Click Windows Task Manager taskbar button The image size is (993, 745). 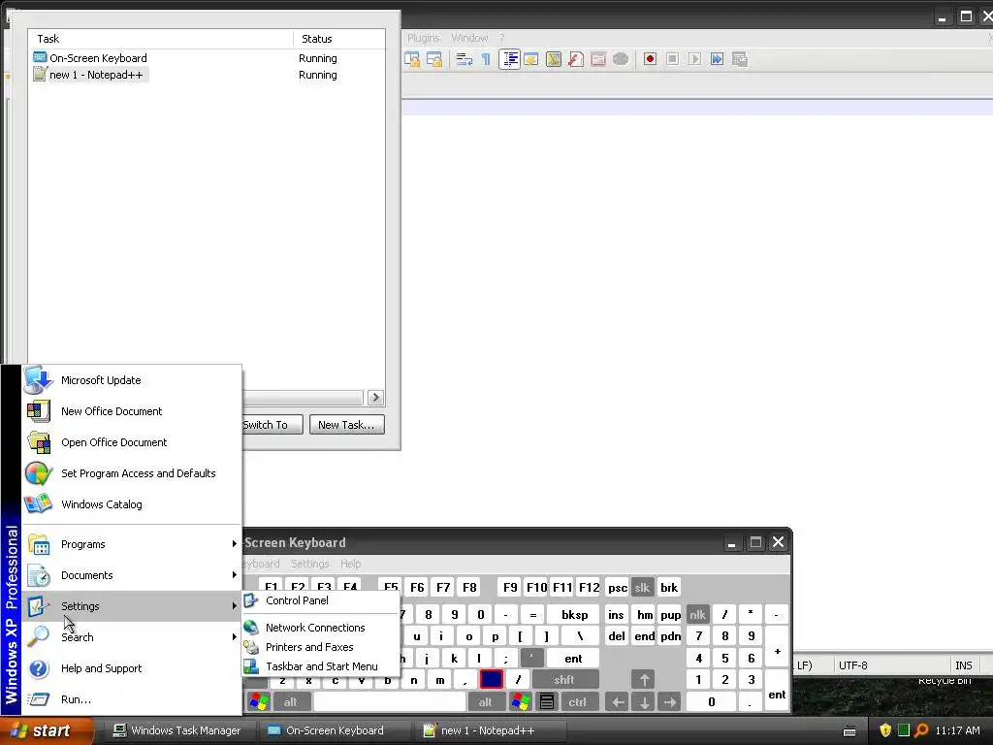(178, 730)
